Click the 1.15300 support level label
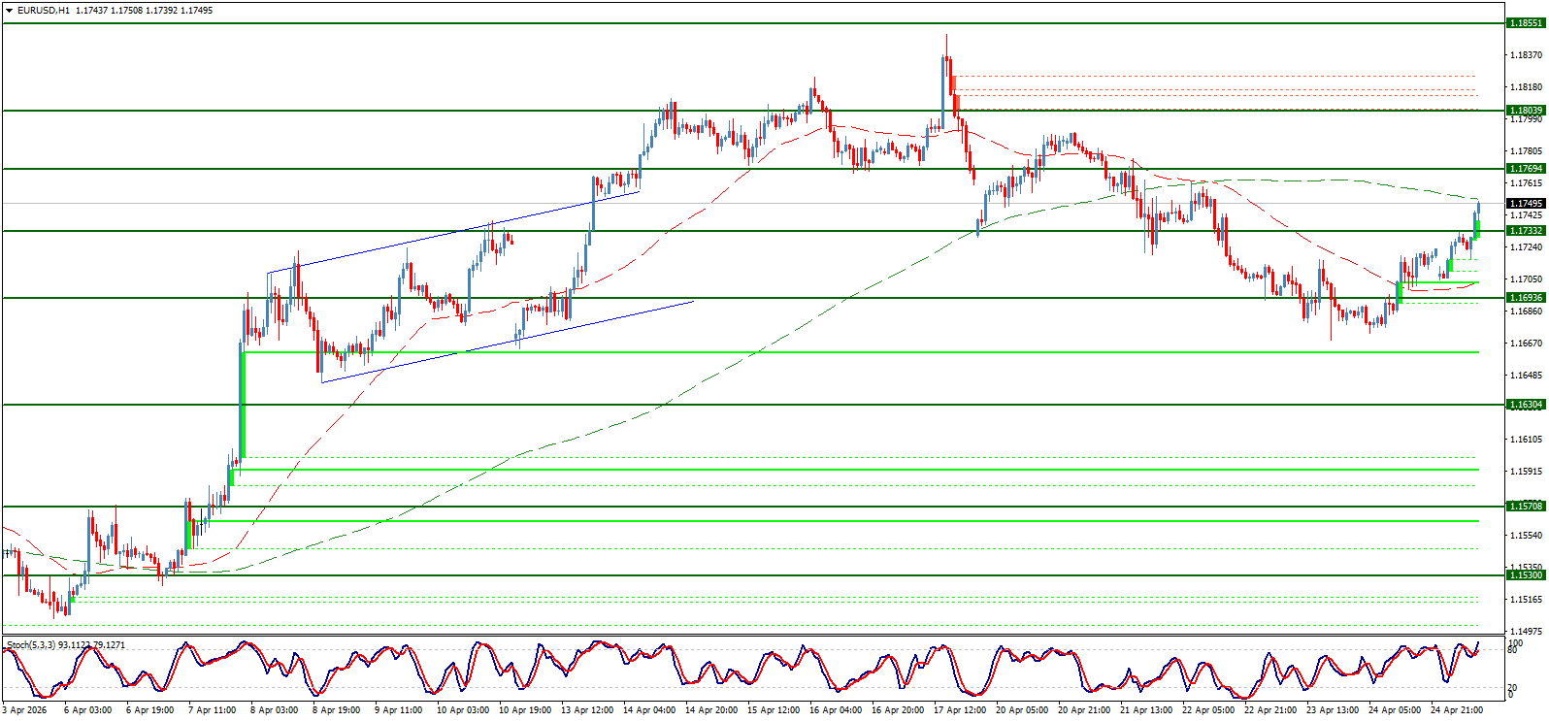 pos(1525,575)
